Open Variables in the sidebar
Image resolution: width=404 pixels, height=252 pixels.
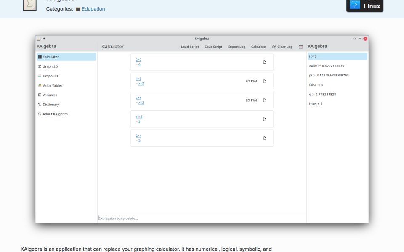(66, 95)
